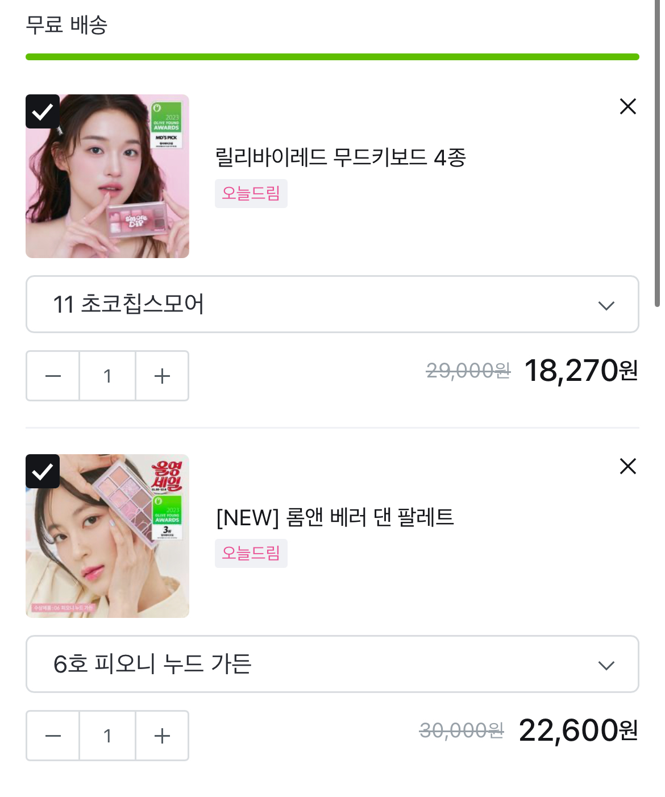Uncheck the 롬앤 베러 댄 팔레트 checkbox
The width and height of the screenshot is (665, 797).
click(43, 471)
